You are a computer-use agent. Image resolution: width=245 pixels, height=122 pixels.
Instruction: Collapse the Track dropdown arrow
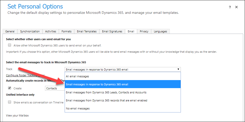point(178,69)
